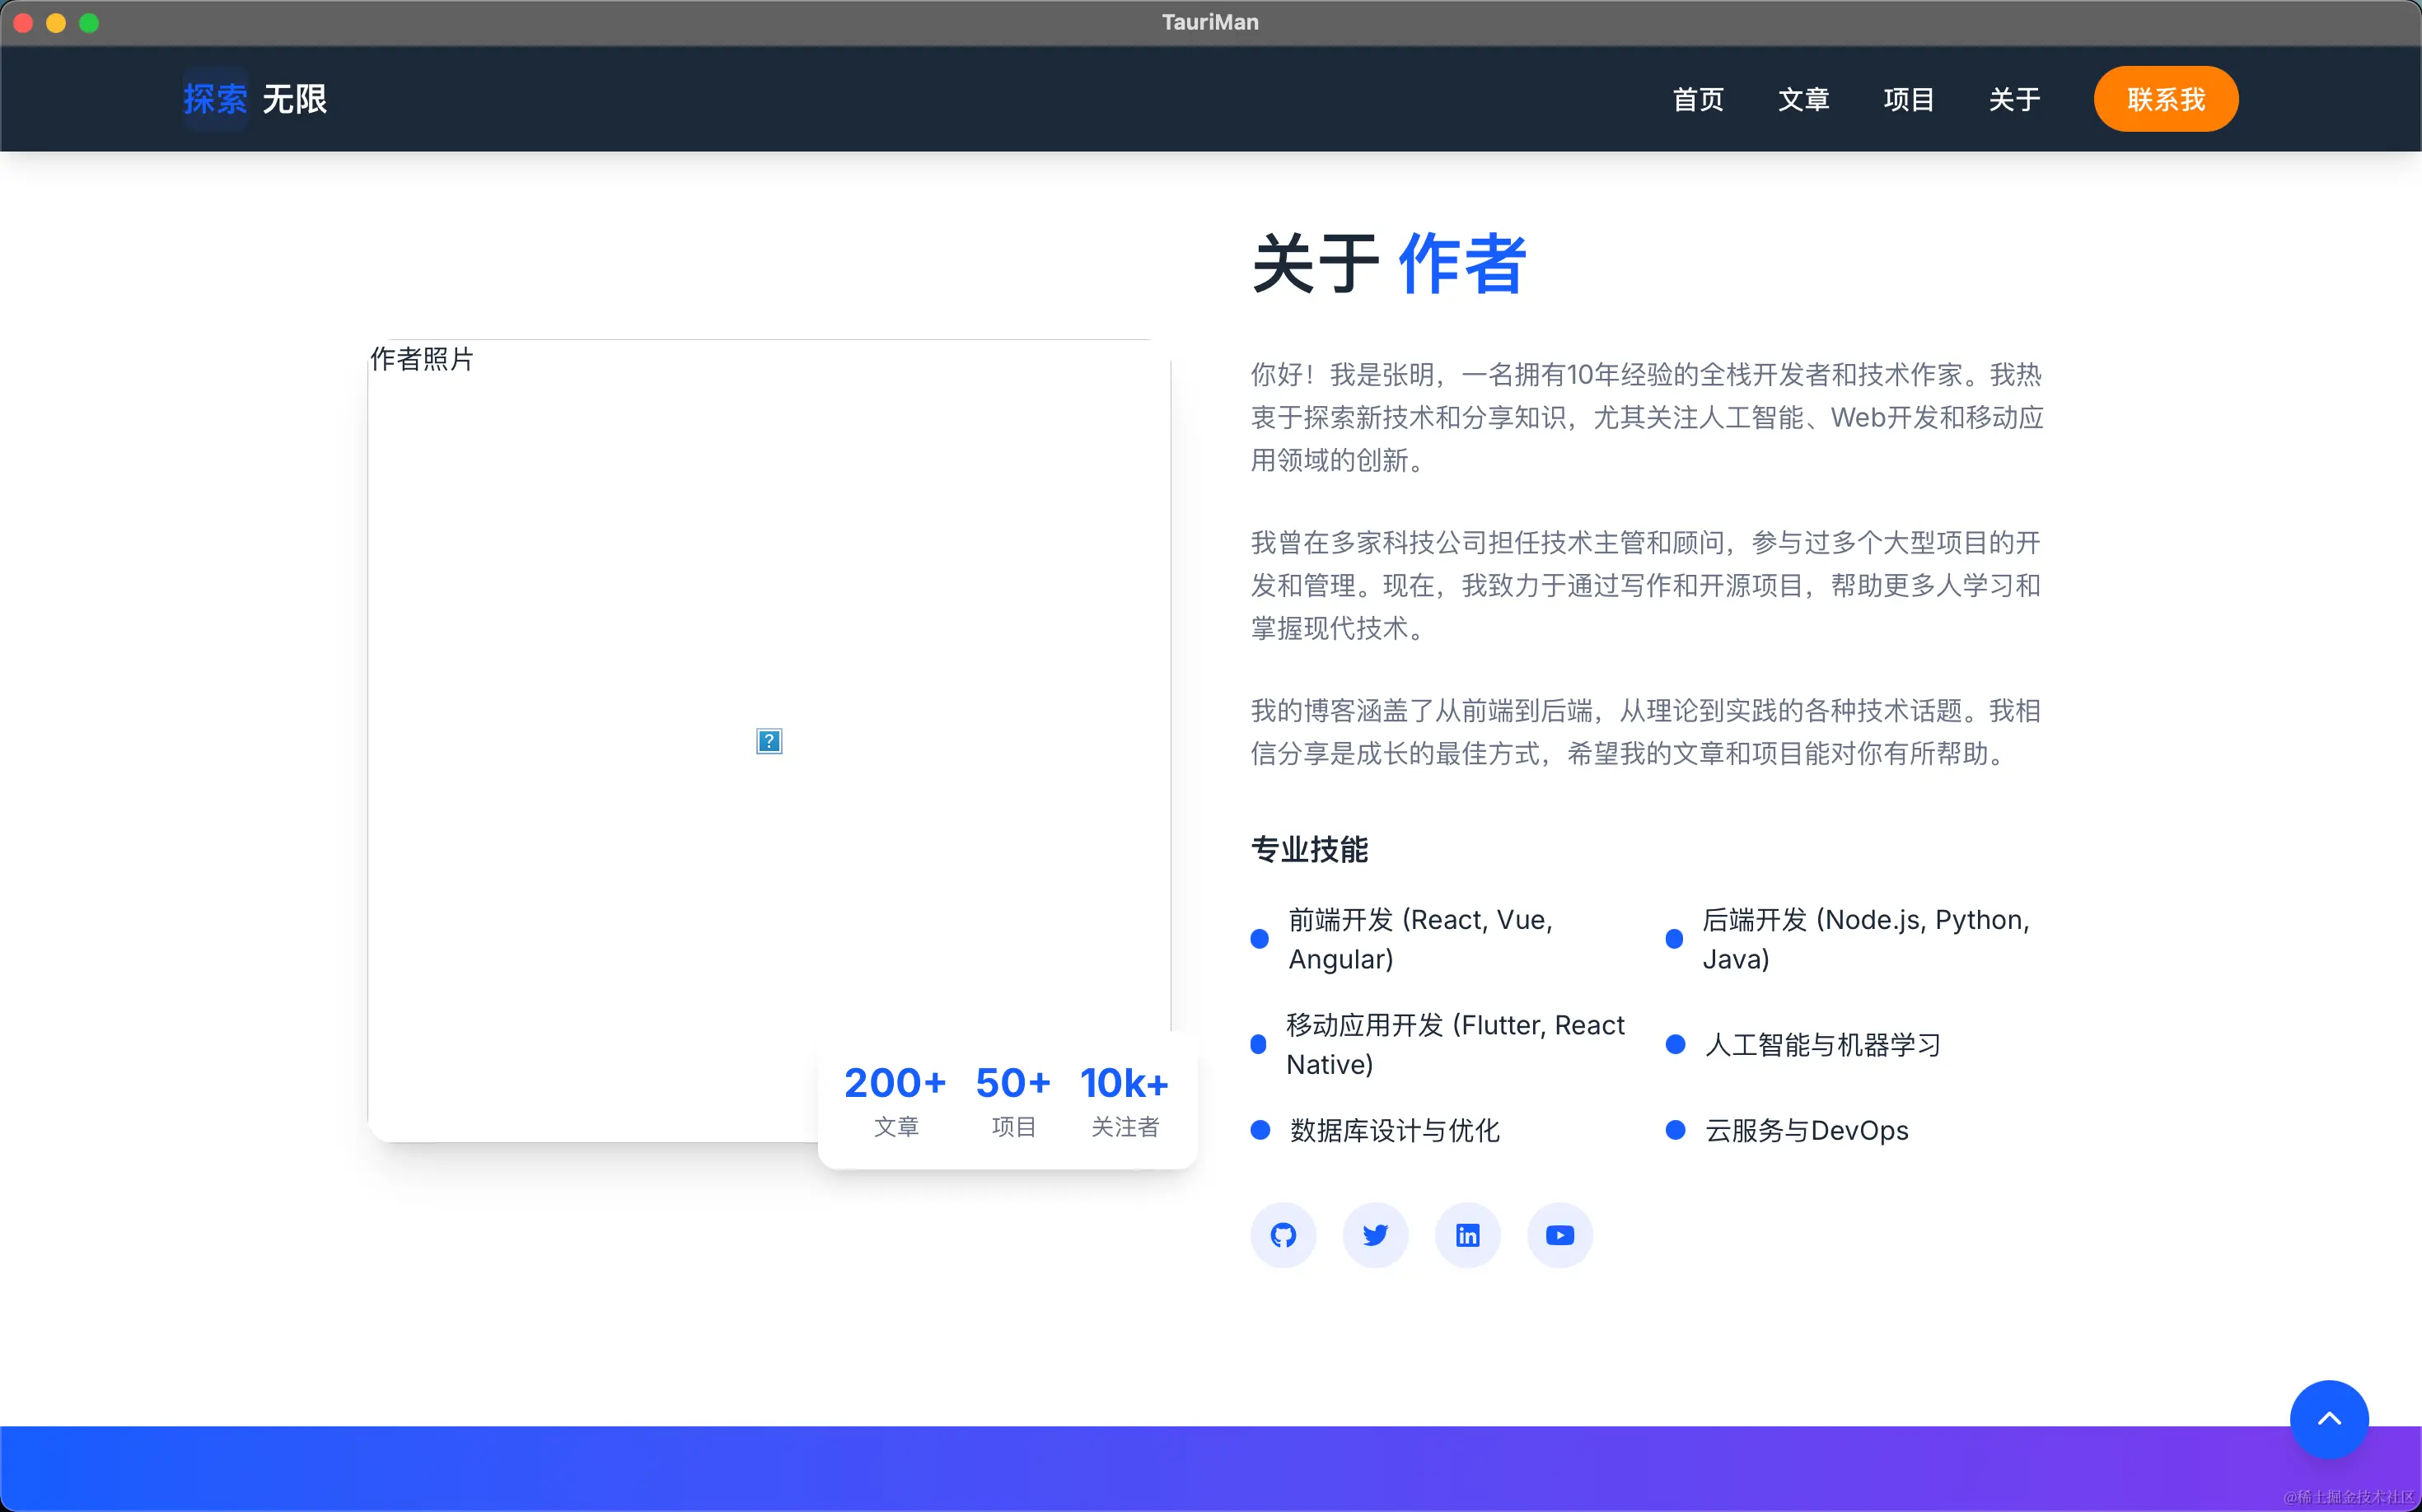This screenshot has height=1512, width=2422.
Task: Click the 数据库设计与优化 skill item
Action: 1376,1130
